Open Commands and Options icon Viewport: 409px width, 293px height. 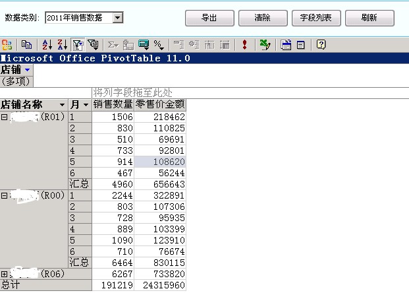tap(286, 45)
